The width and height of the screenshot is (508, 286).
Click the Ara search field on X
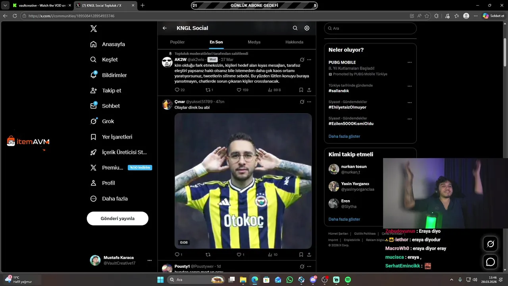tap(370, 28)
